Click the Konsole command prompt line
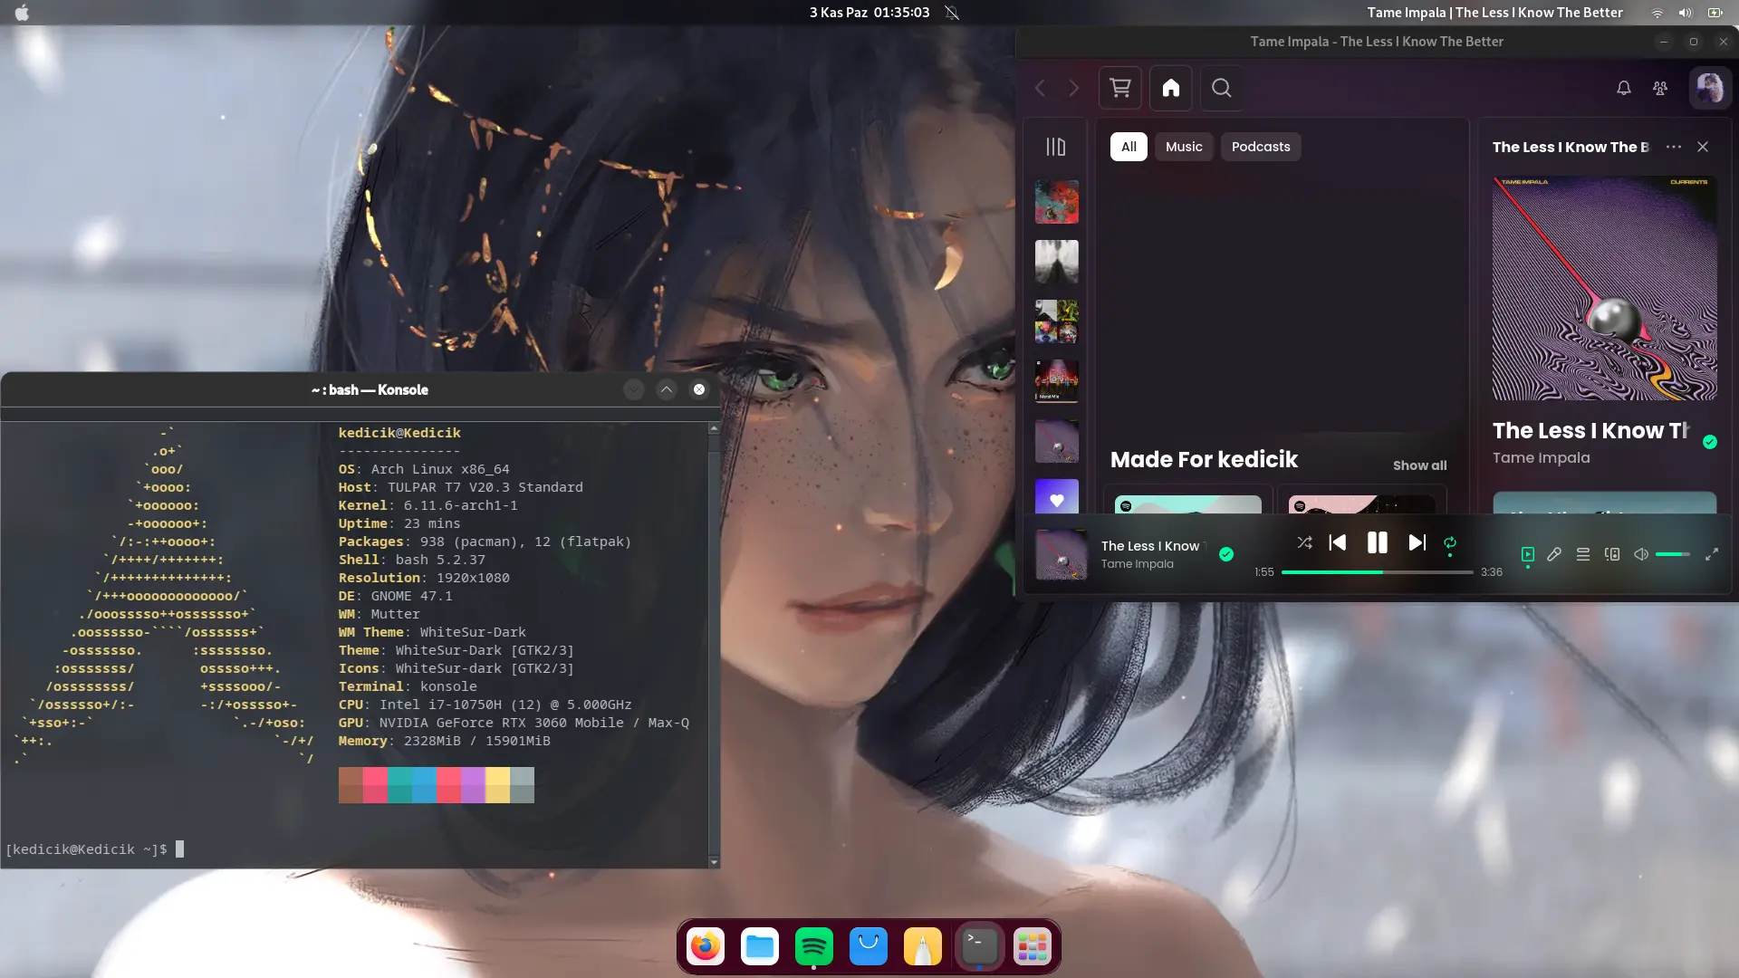 point(94,849)
